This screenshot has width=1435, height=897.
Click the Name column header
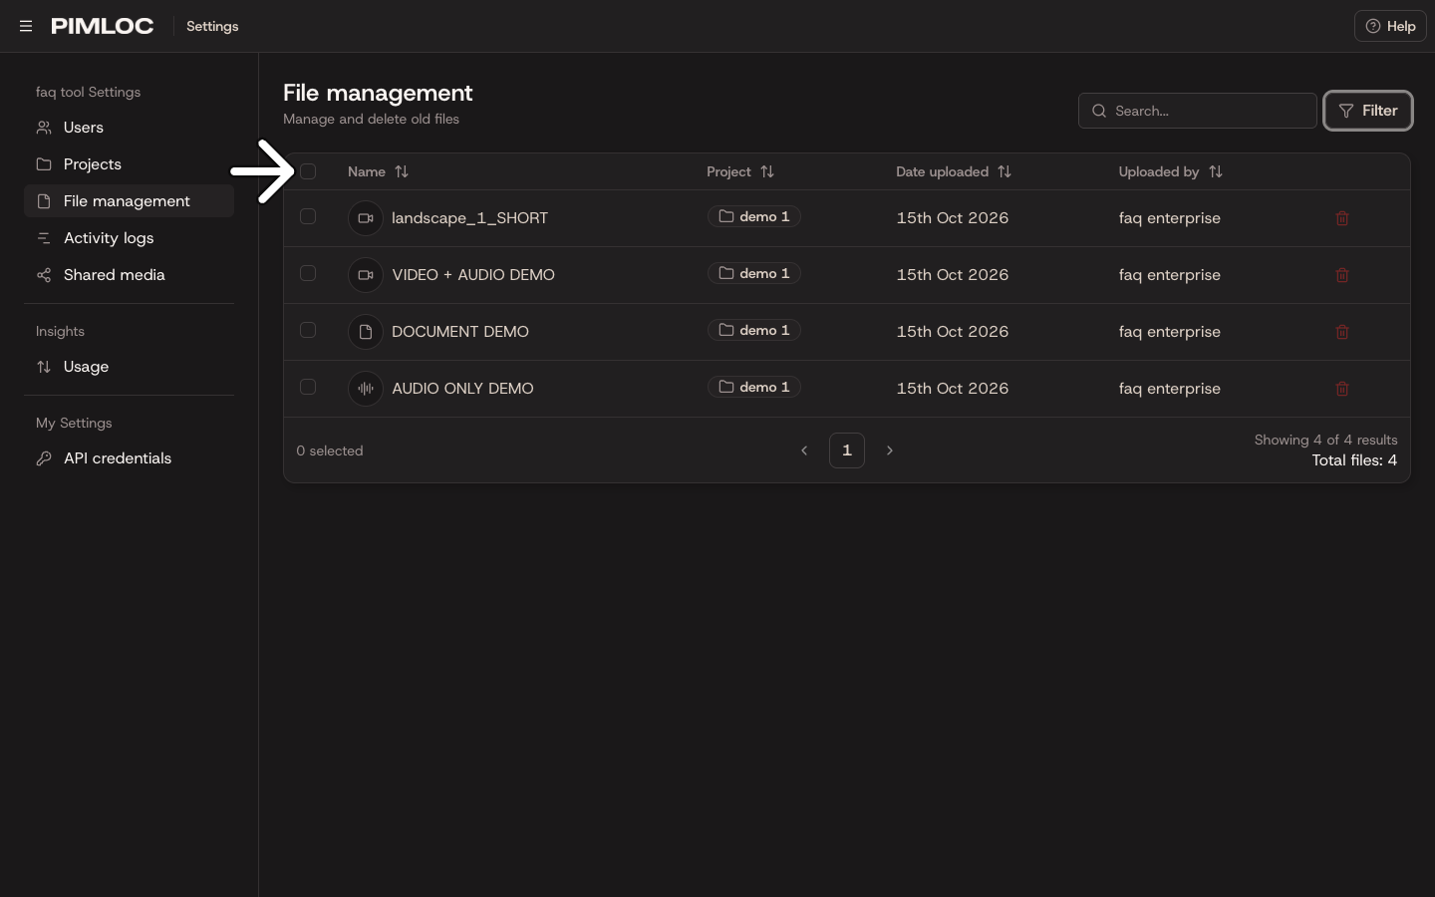point(367,171)
